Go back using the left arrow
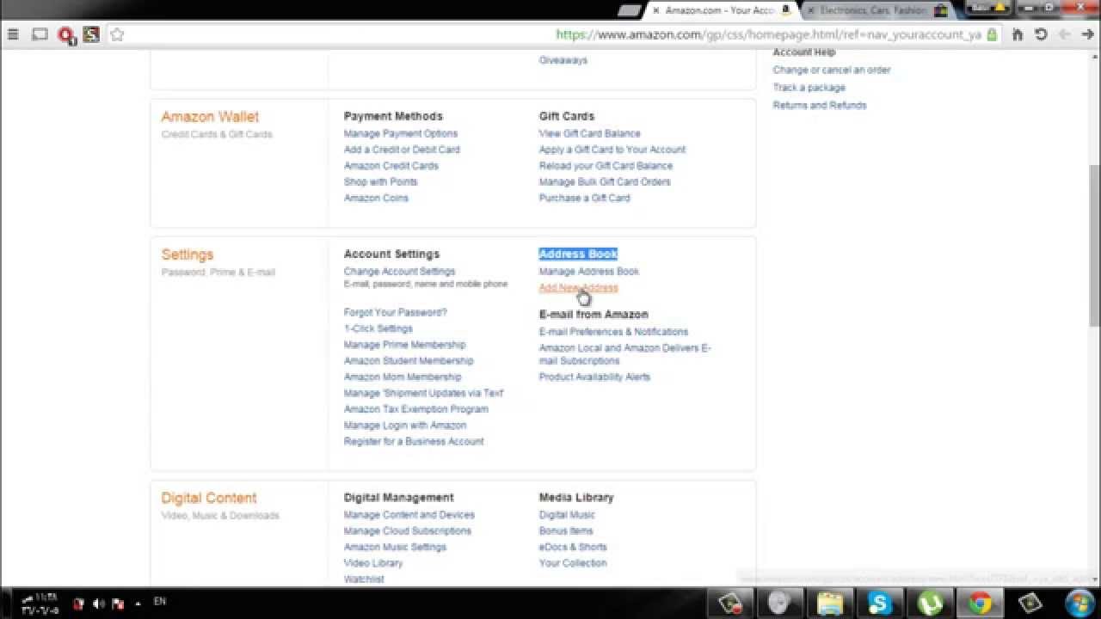1101x619 pixels. click(x=1064, y=34)
